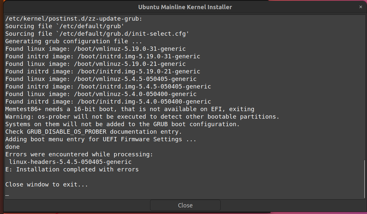This screenshot has width=367, height=214.
Task: Click the Close button at the bottom
Action: [x=185, y=205]
